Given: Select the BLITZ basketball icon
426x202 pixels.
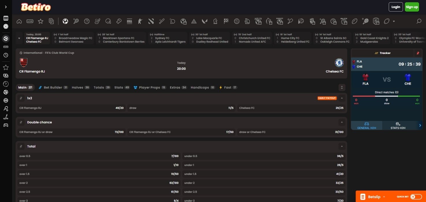Looking at the screenshot, I should [x=344, y=21].
